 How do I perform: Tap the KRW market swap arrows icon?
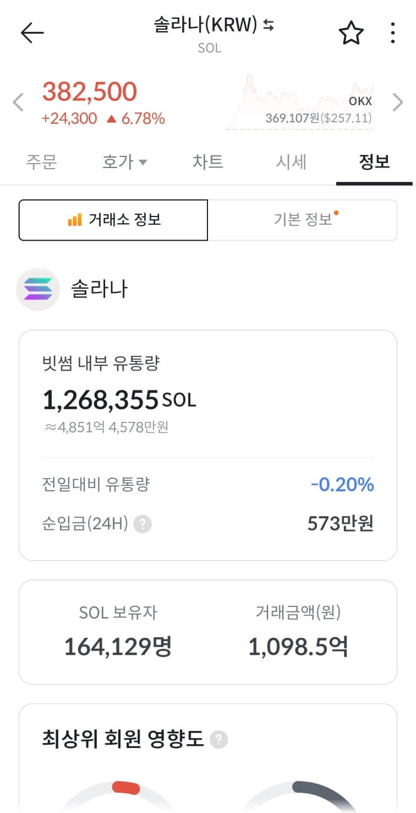269,25
